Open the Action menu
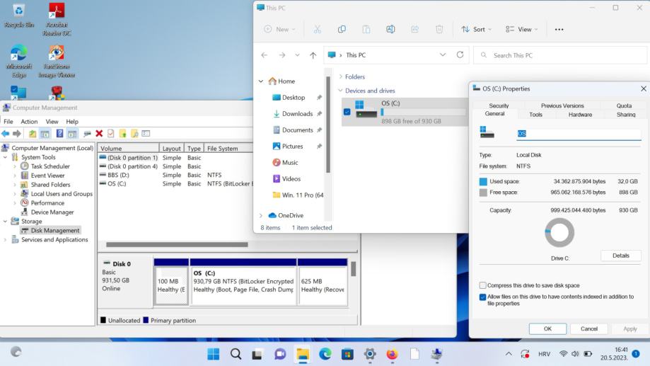Viewport: 650px width, 366px height. 29,121
